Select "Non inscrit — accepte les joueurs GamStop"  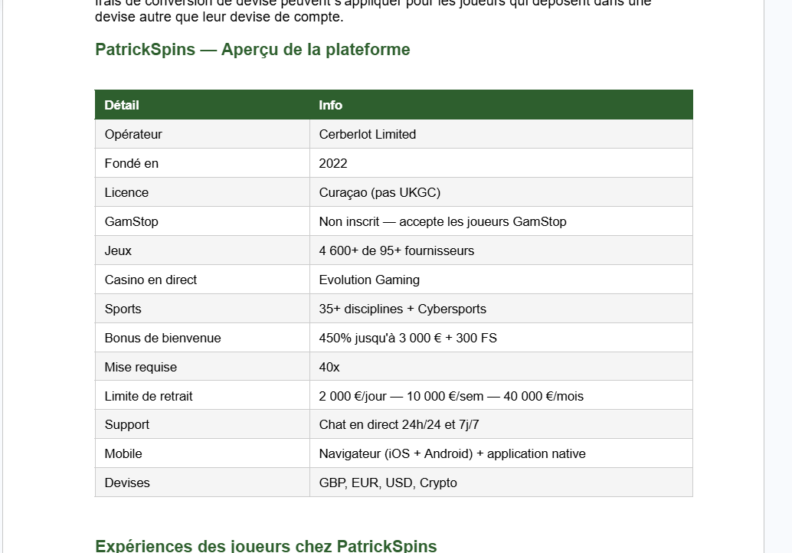pyautogui.click(x=501, y=221)
